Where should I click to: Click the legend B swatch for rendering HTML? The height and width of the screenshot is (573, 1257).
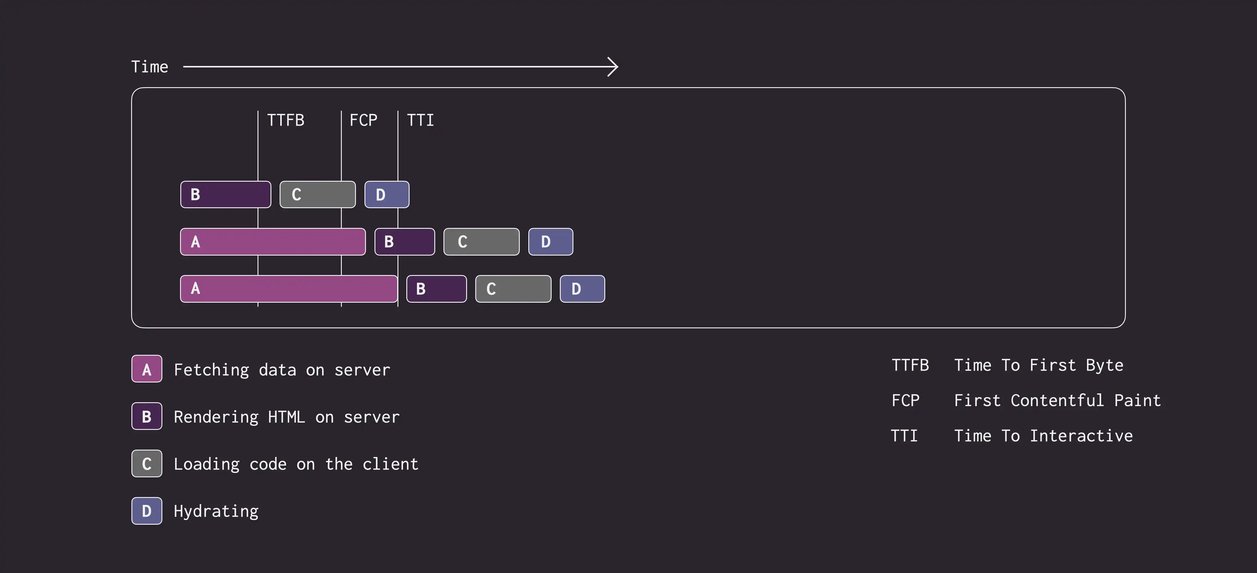[147, 416]
